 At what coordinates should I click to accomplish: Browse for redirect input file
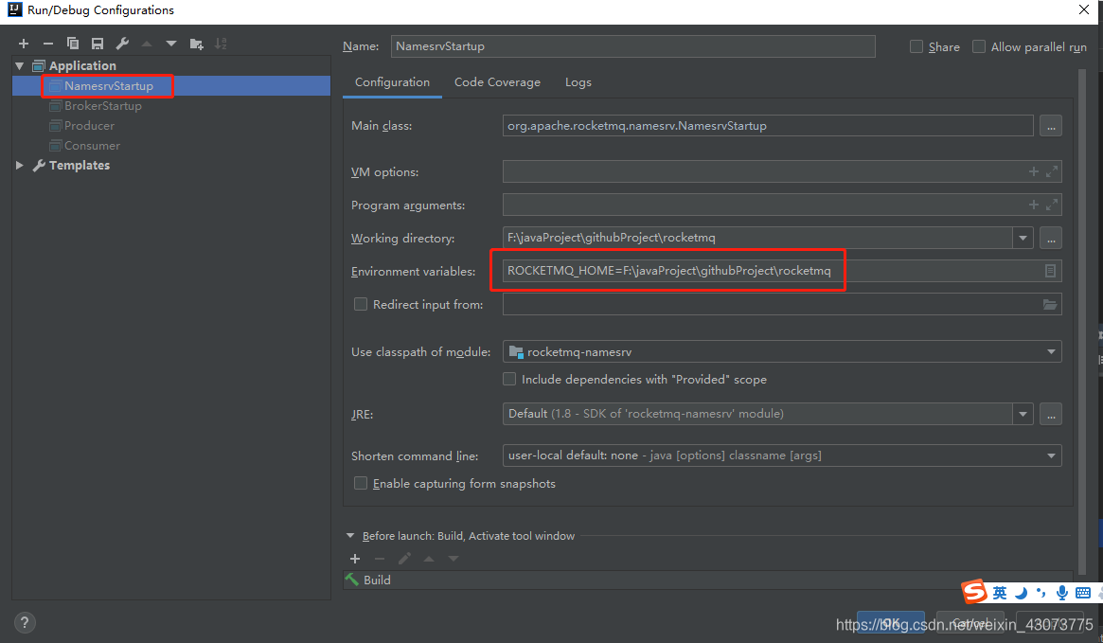pyautogui.click(x=1050, y=304)
